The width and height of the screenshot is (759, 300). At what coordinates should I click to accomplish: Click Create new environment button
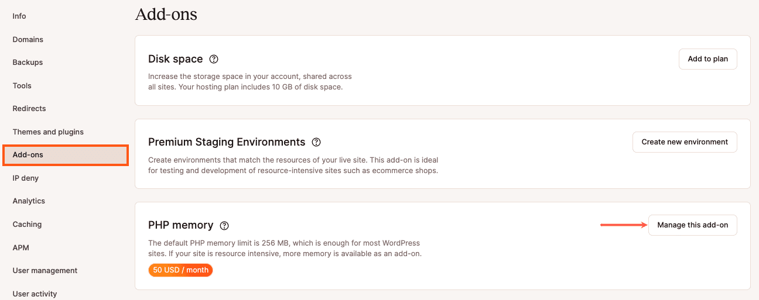click(x=685, y=142)
